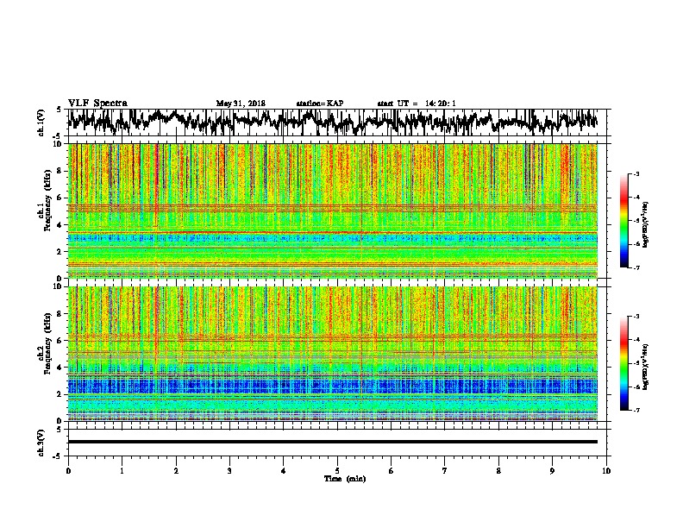Viewport: 683px width, 528px height.
Task: Click the "VLF Spectra" plot title
Action: (x=97, y=104)
